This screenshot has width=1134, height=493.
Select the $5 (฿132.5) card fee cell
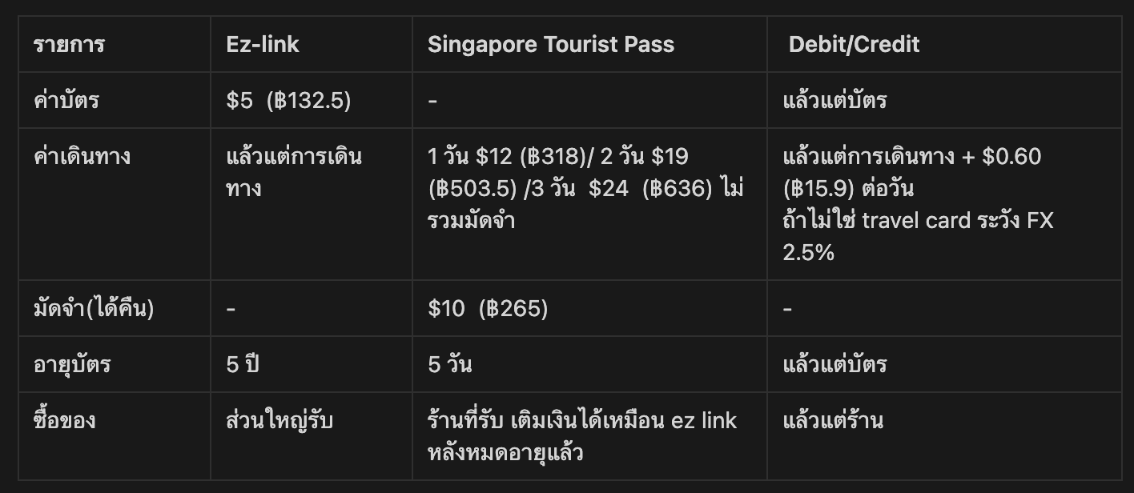point(289,101)
